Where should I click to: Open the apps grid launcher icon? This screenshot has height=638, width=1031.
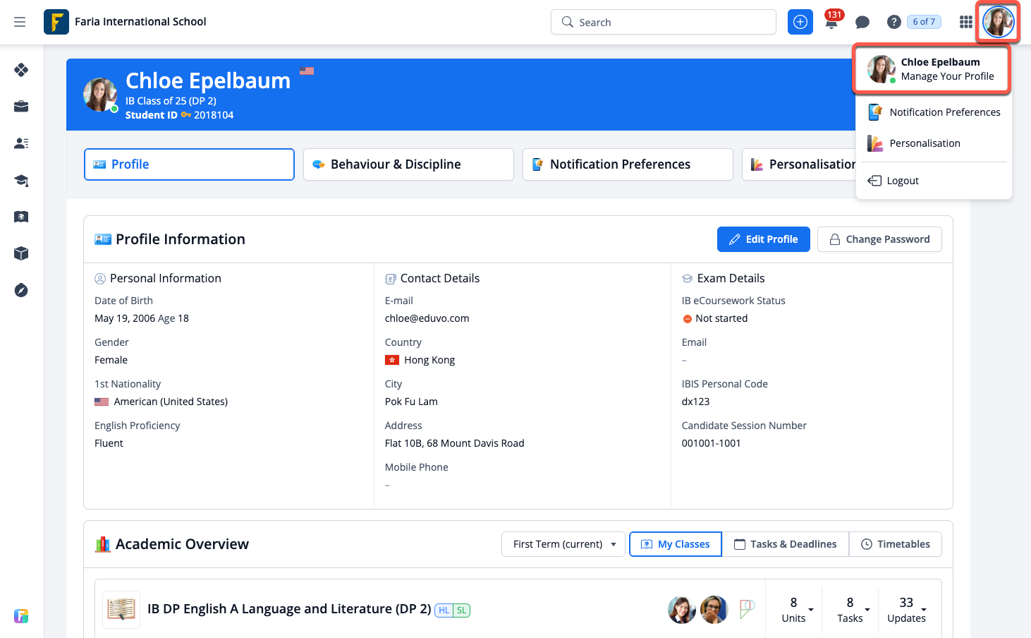pos(965,23)
